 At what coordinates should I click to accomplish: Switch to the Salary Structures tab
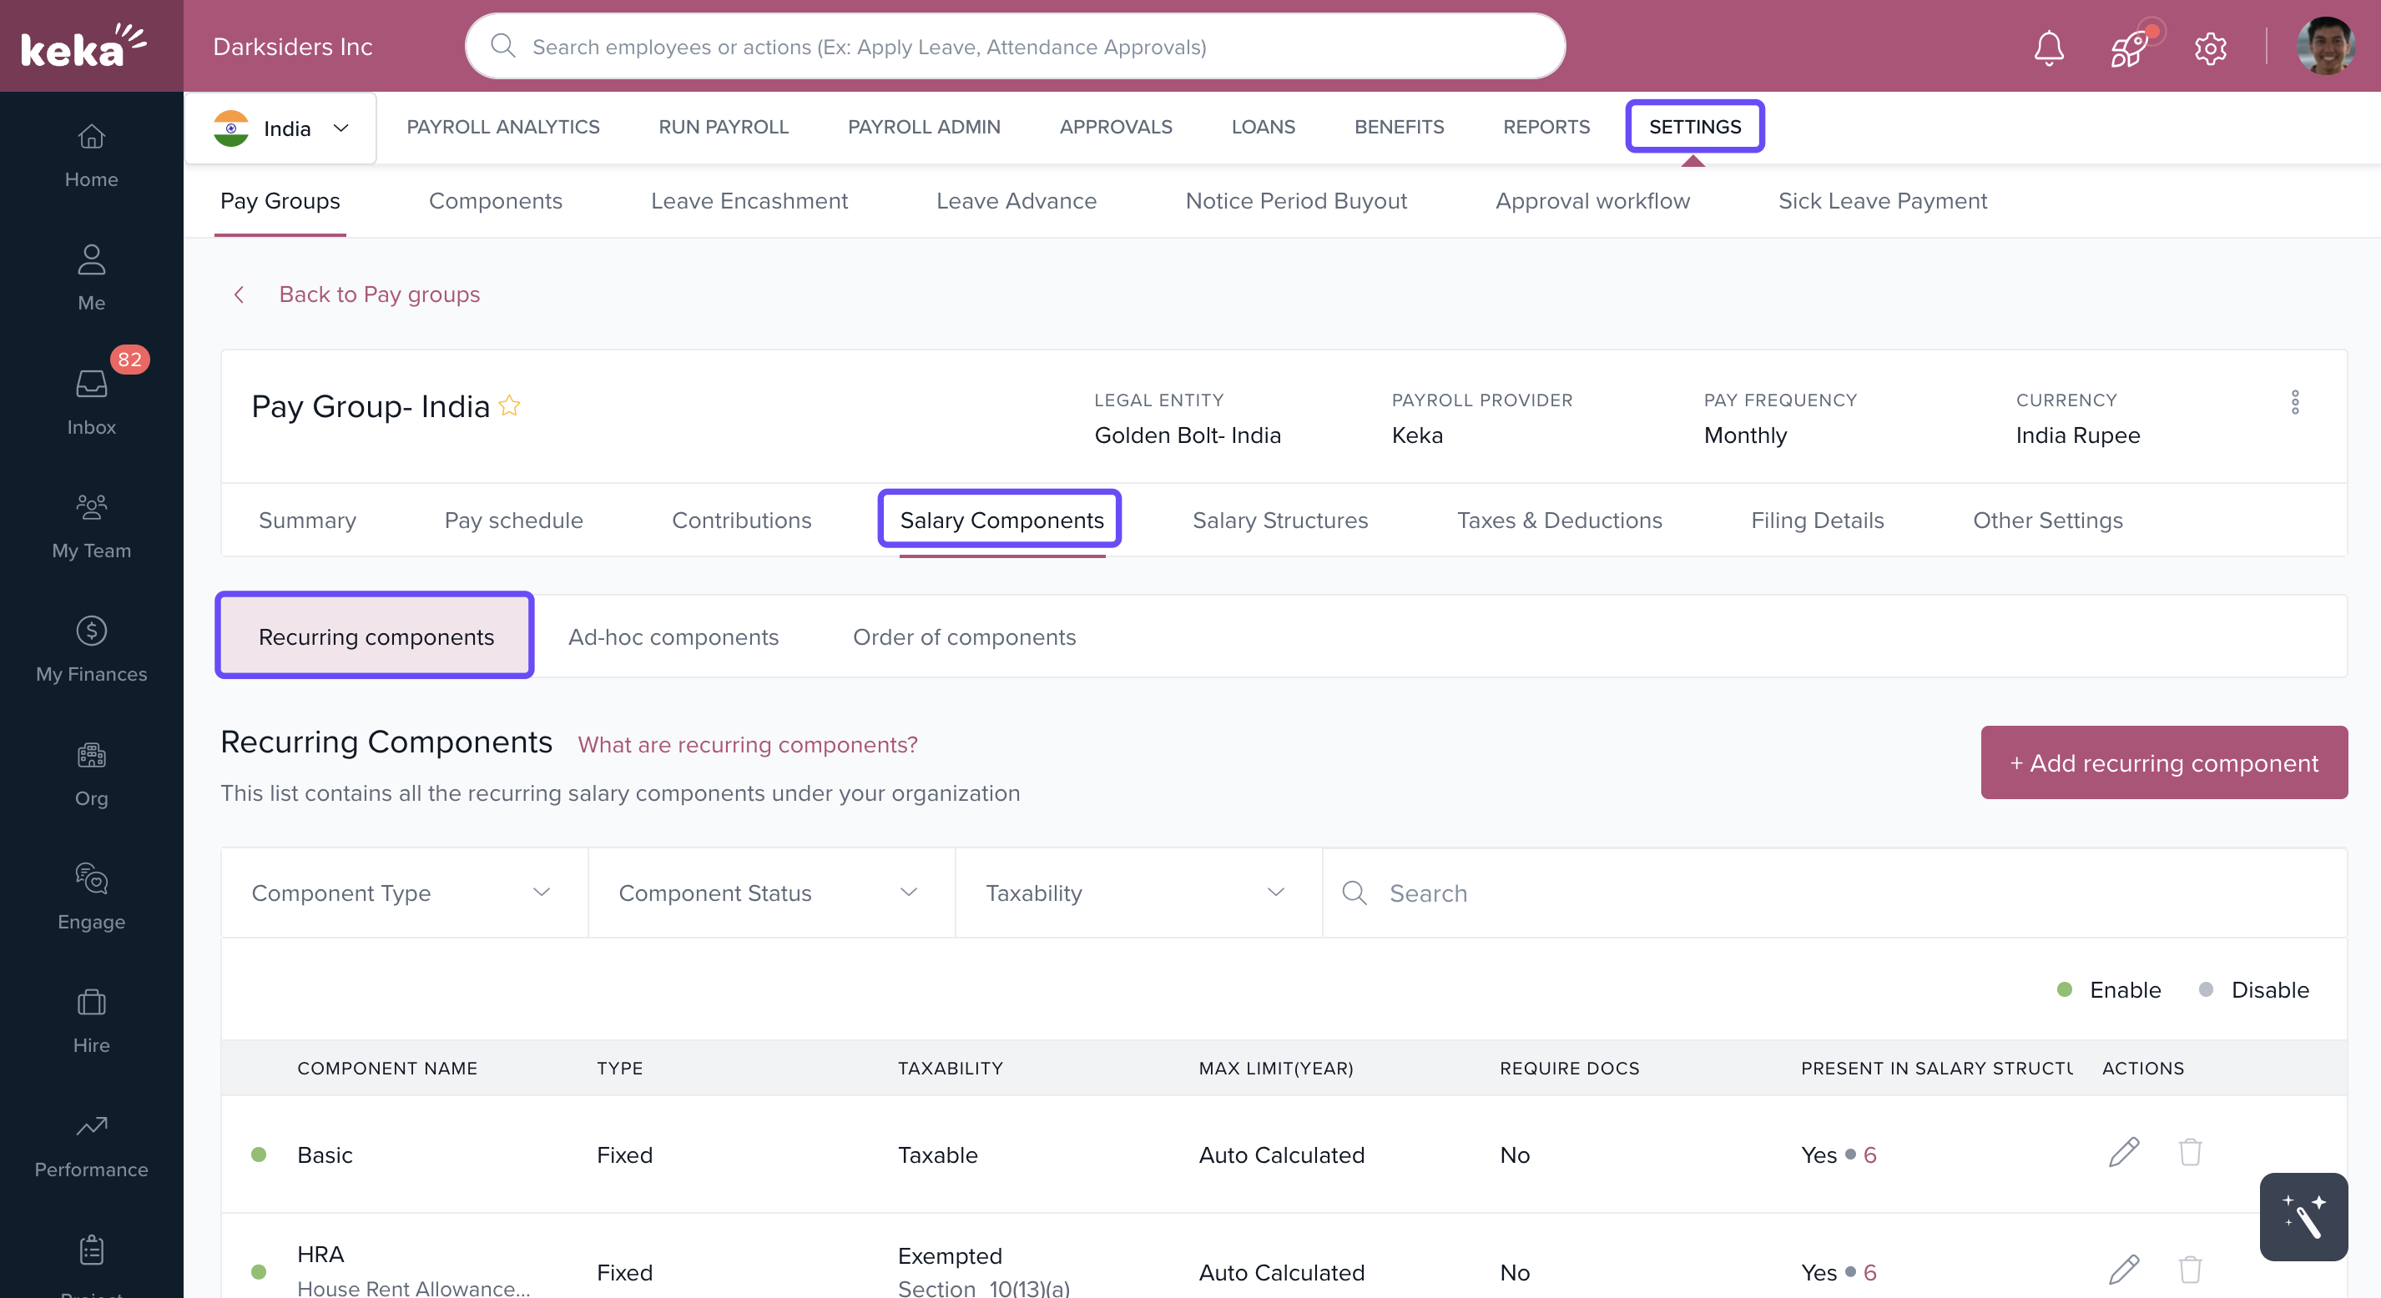point(1279,521)
